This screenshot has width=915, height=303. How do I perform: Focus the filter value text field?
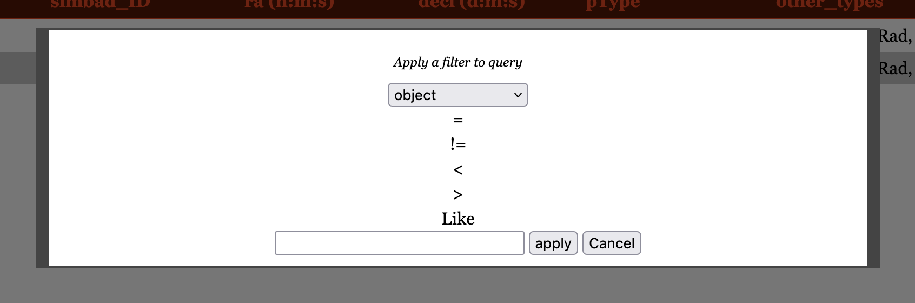coord(399,243)
